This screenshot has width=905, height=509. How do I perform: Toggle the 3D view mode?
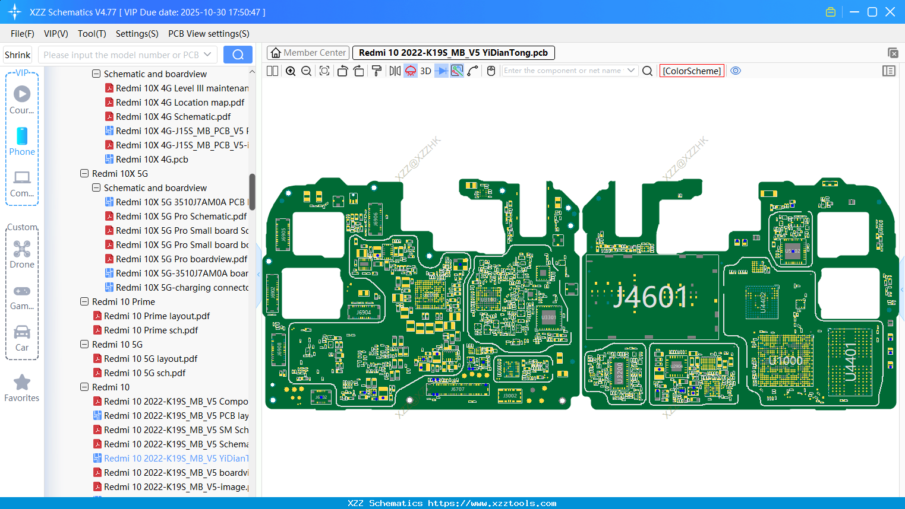(x=425, y=71)
